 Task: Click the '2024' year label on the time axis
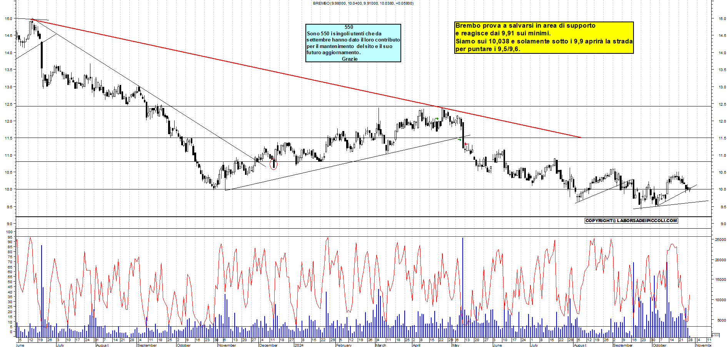click(x=299, y=345)
